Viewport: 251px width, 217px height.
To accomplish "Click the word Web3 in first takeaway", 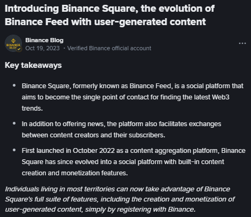I will [x=221, y=97].
